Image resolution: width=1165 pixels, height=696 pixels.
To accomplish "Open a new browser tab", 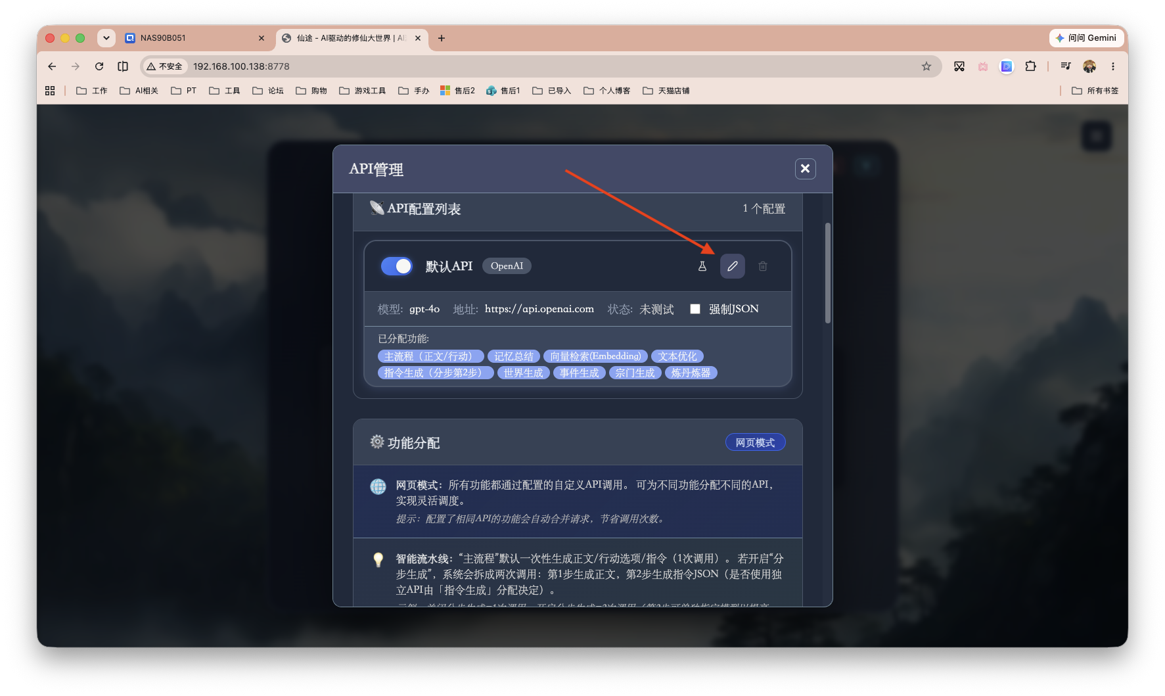I will point(442,38).
